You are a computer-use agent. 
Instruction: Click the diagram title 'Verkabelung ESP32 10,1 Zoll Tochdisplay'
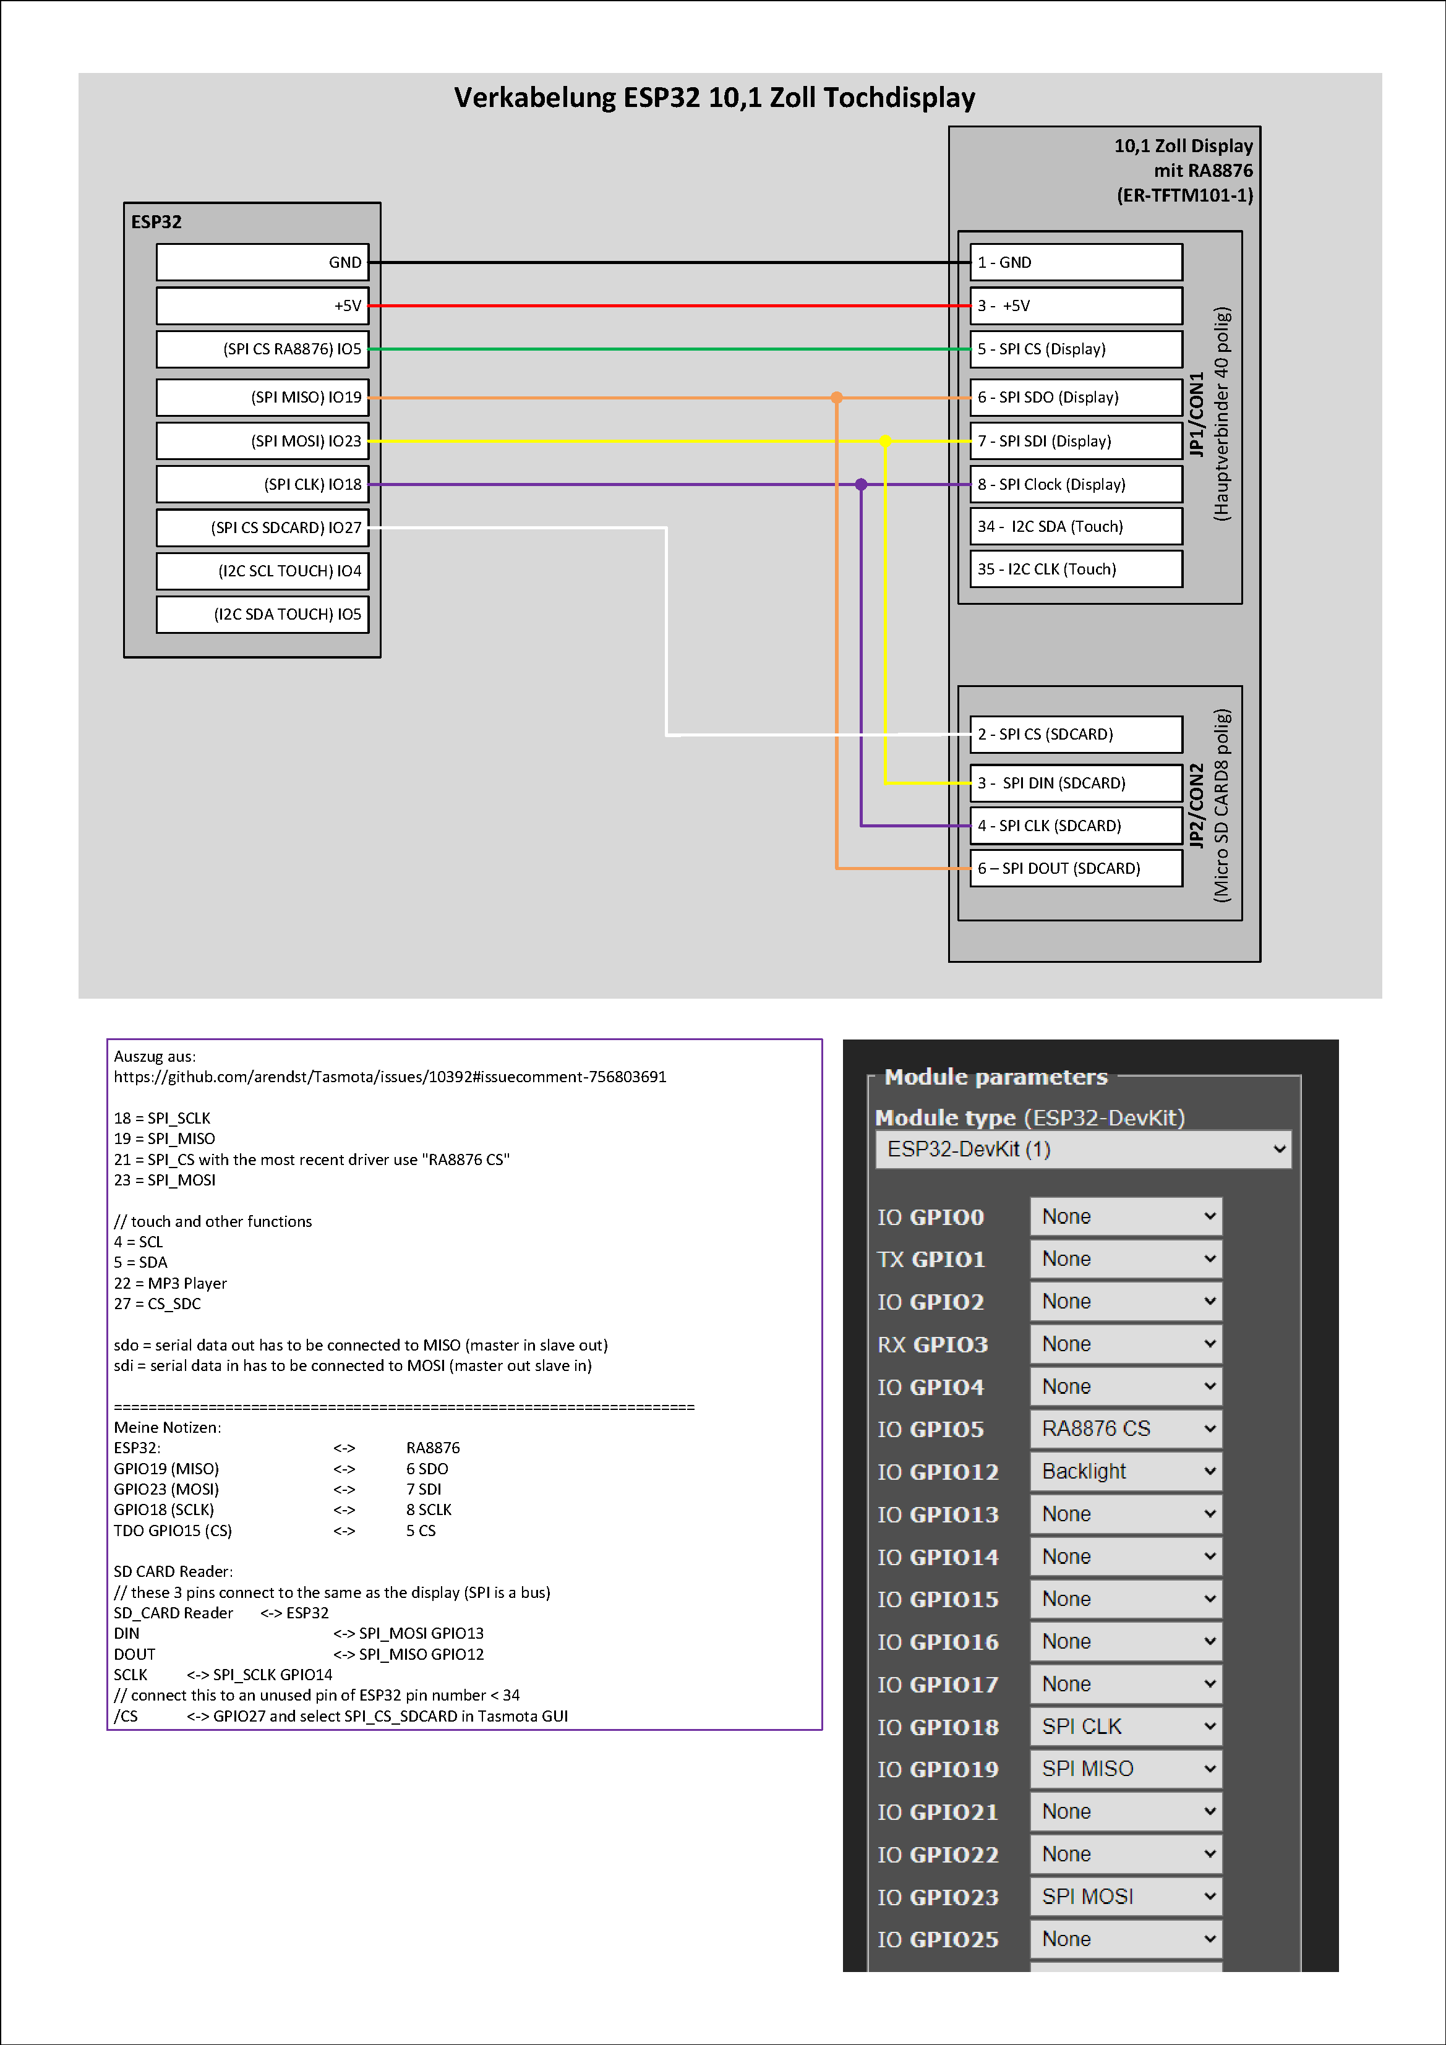714,97
